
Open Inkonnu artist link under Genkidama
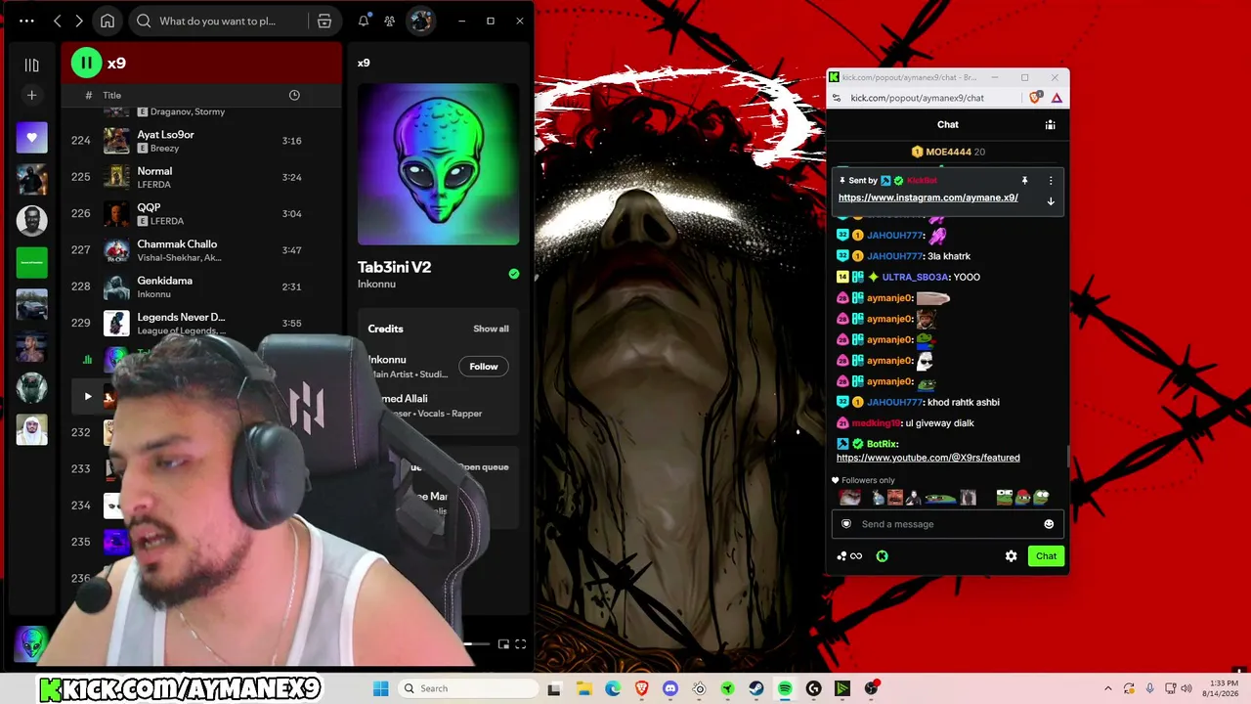click(x=154, y=294)
